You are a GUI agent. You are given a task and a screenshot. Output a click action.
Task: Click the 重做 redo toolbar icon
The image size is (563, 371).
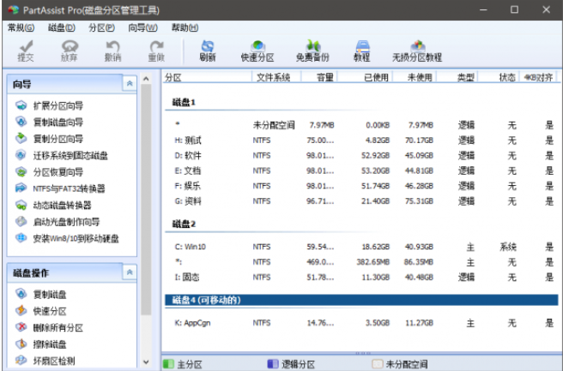[x=156, y=51]
